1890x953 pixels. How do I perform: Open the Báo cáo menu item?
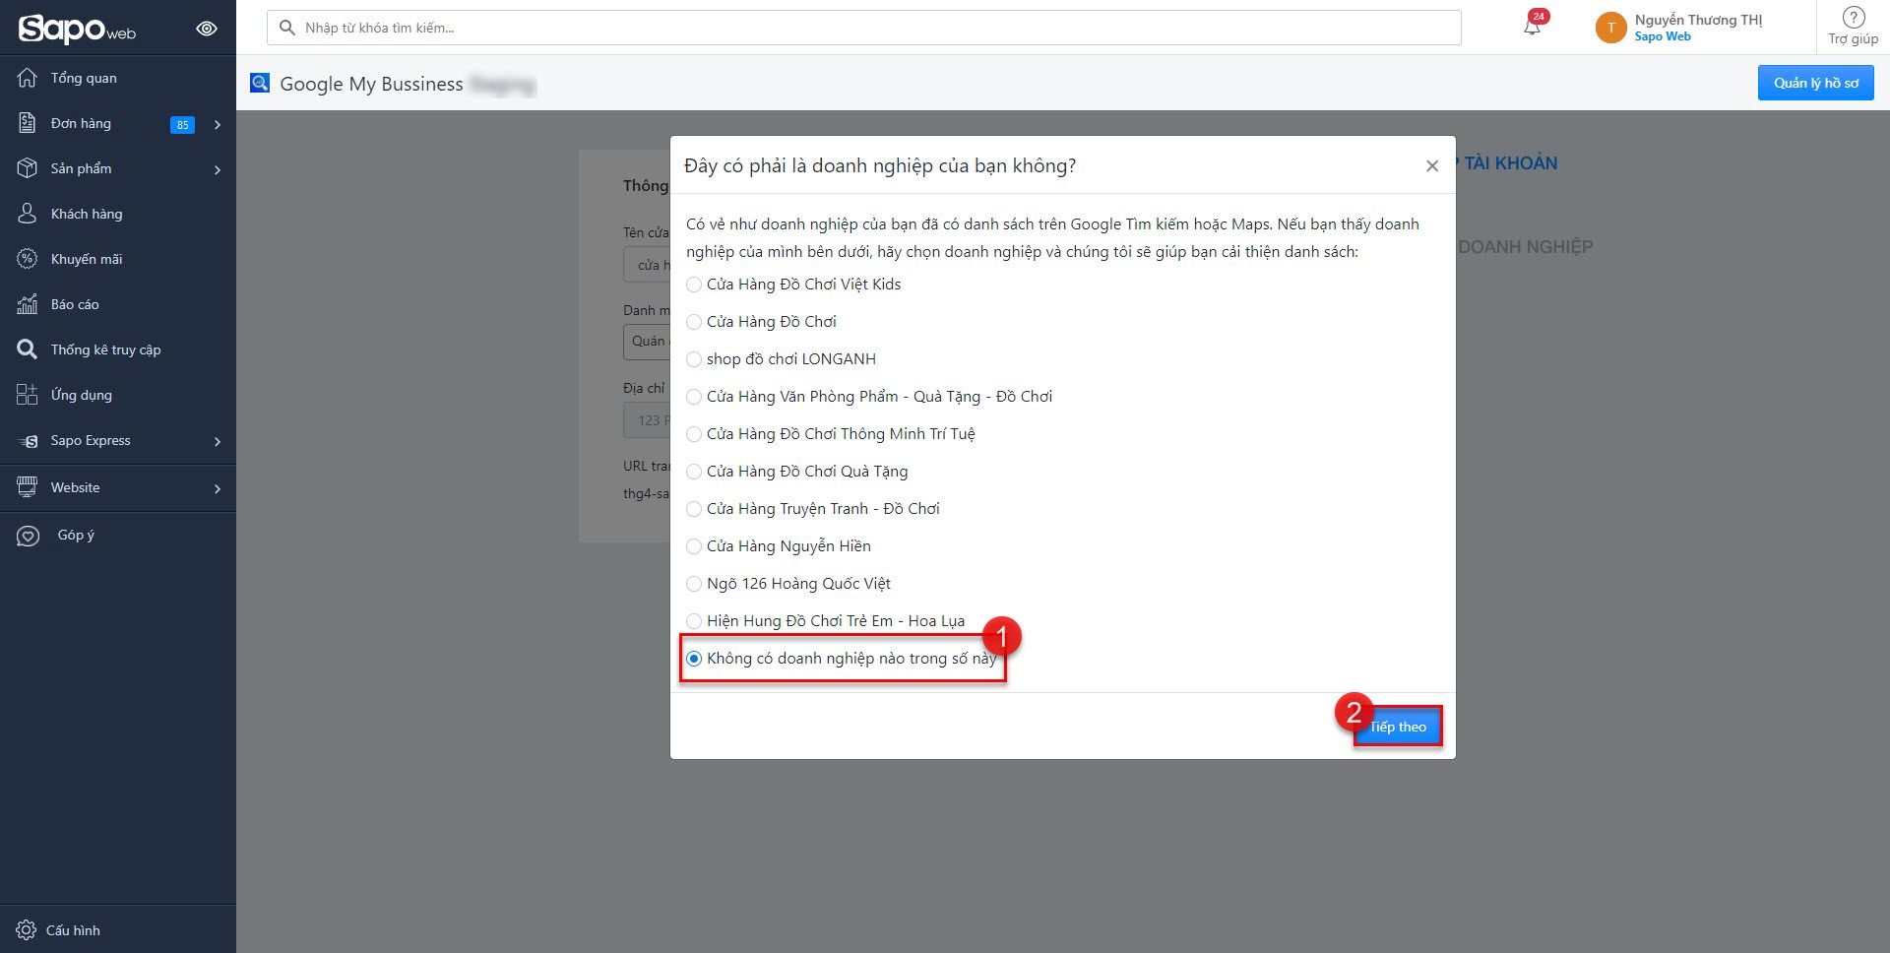118,304
